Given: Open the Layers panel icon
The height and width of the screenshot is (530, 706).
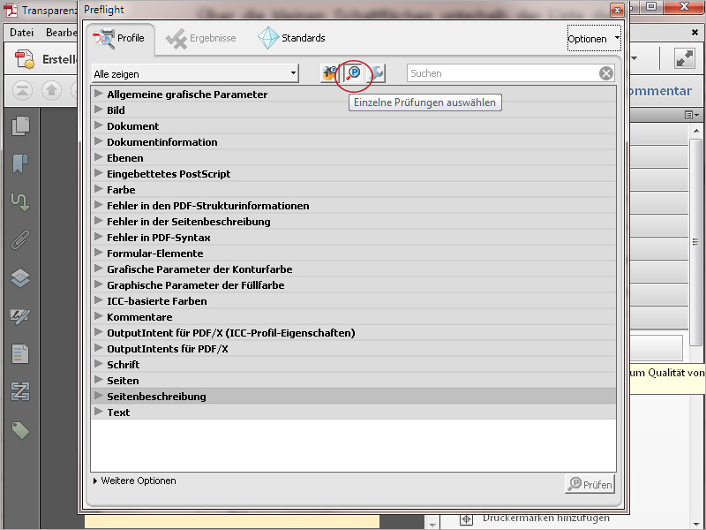Looking at the screenshot, I should [22, 276].
